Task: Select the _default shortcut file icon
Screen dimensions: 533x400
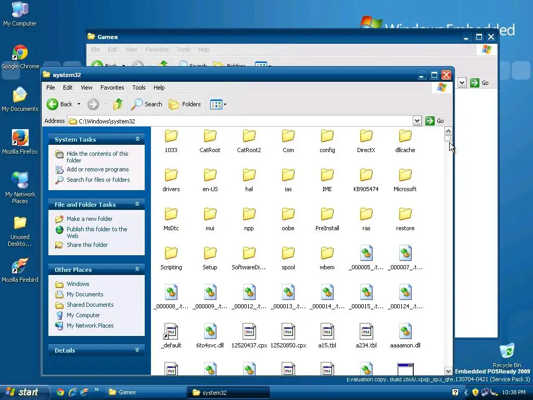Action: 171,331
